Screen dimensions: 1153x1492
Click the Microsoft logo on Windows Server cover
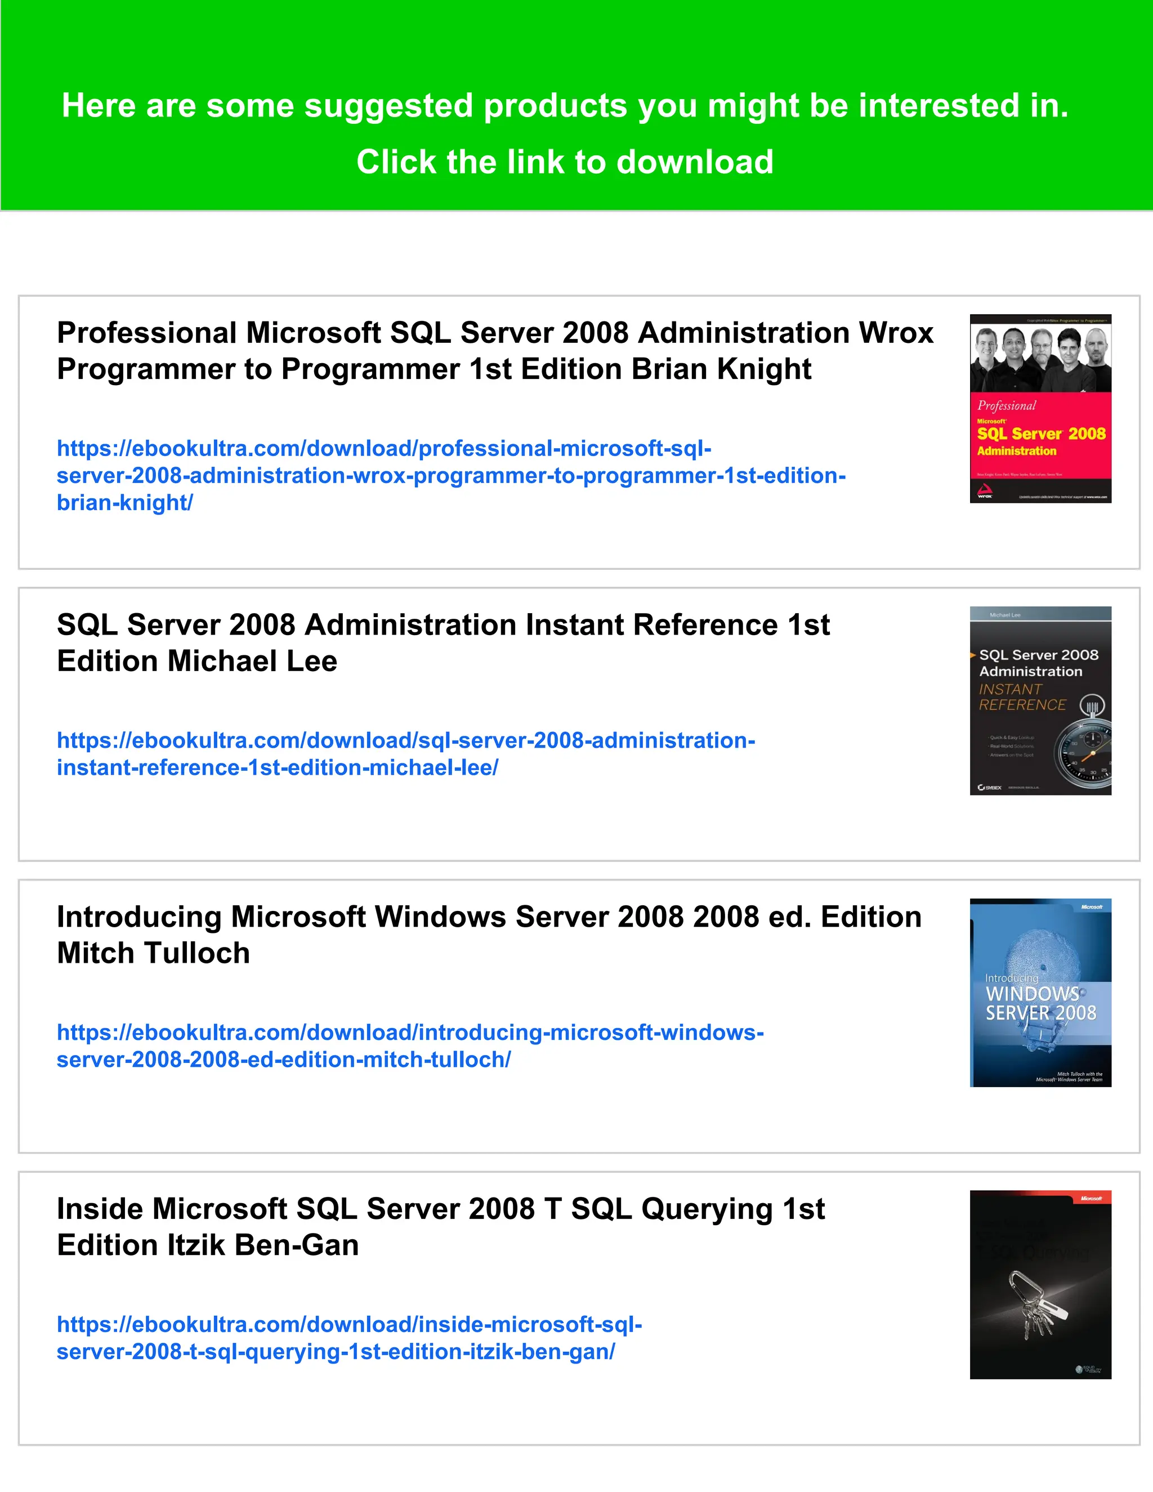[x=1092, y=907]
